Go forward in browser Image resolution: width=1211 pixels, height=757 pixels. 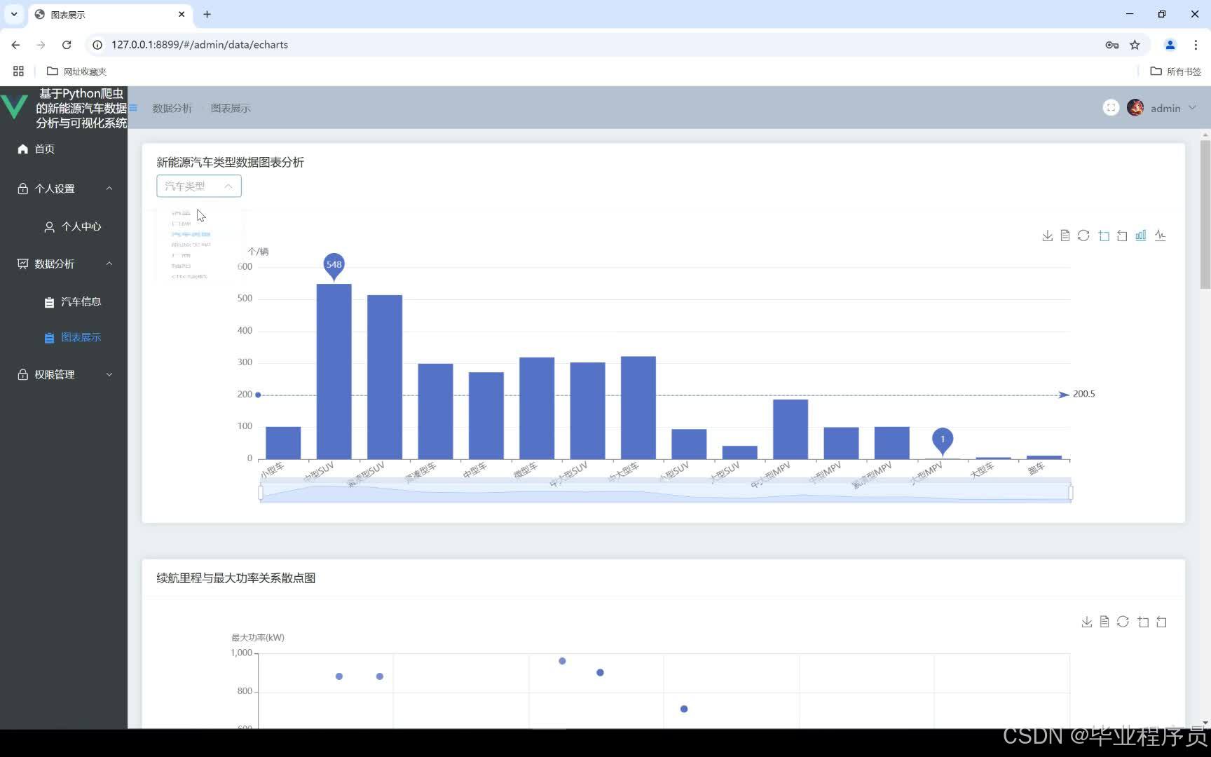(41, 44)
